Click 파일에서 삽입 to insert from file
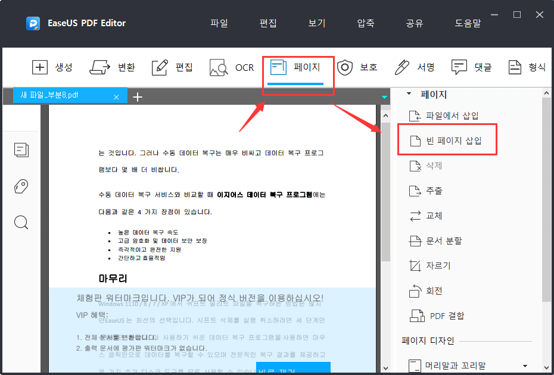The height and width of the screenshot is (375, 554). pyautogui.click(x=450, y=115)
